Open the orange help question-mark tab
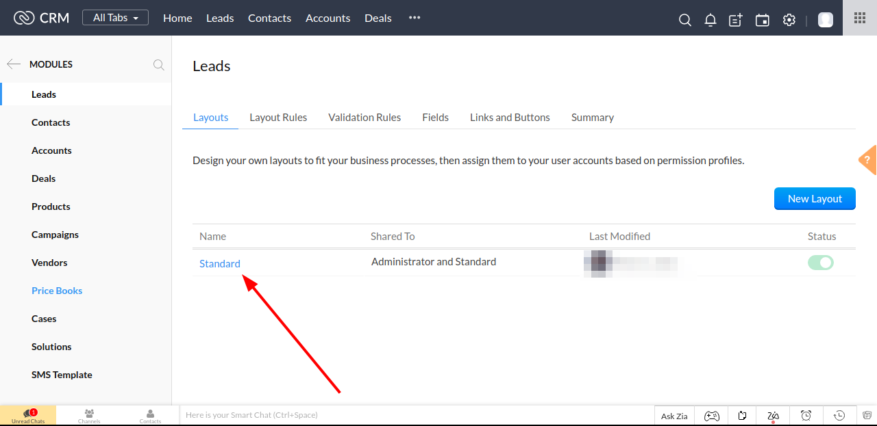The height and width of the screenshot is (426, 877). pyautogui.click(x=868, y=160)
